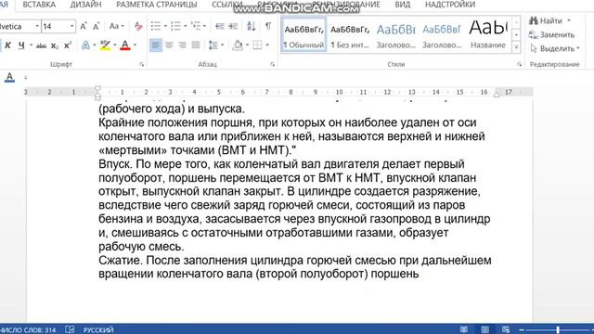
Task: Click the zoom out minus button
Action: pos(522,330)
